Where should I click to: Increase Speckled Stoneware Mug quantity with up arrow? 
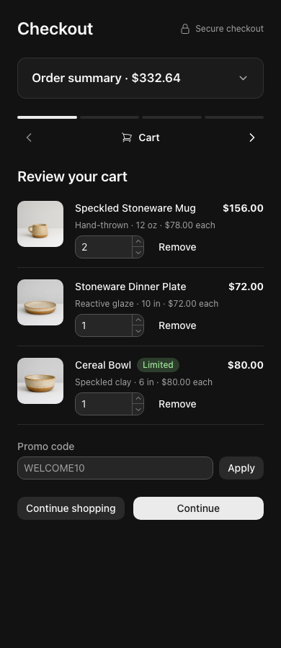pos(138,241)
